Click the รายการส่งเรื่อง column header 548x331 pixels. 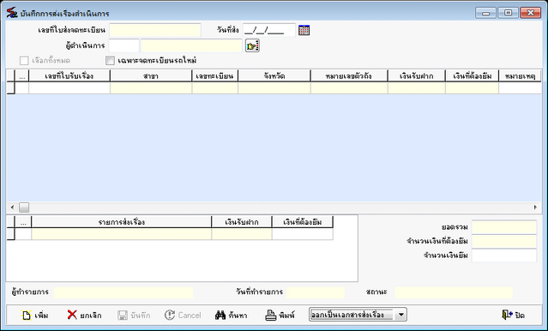[x=122, y=222]
